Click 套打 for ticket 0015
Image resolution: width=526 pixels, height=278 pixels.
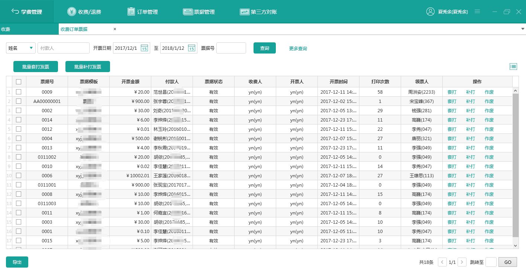(x=452, y=240)
